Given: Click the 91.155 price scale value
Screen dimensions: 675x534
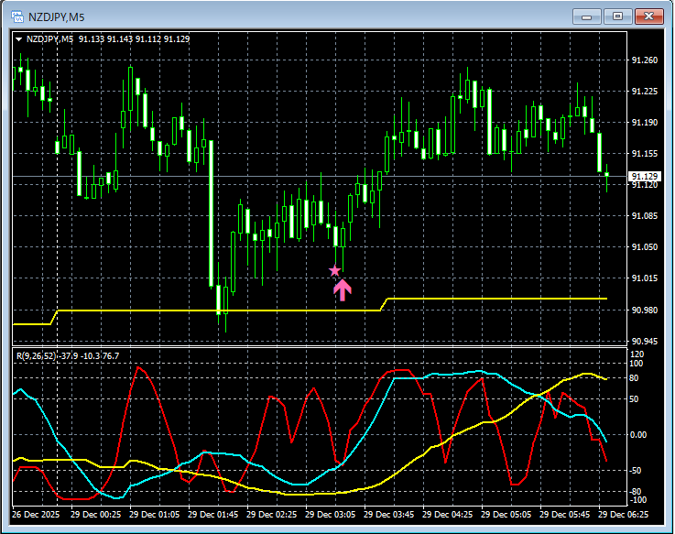Looking at the screenshot, I should coord(645,153).
